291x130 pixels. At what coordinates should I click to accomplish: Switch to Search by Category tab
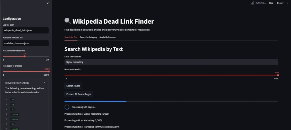tap(88, 37)
